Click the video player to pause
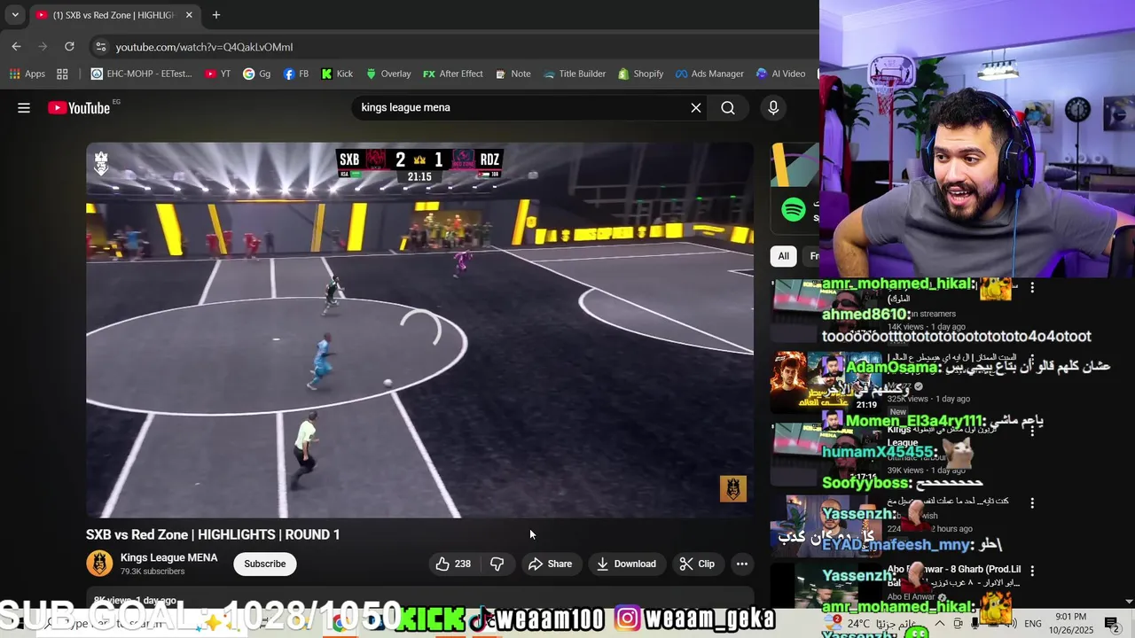The image size is (1135, 638). point(419,330)
